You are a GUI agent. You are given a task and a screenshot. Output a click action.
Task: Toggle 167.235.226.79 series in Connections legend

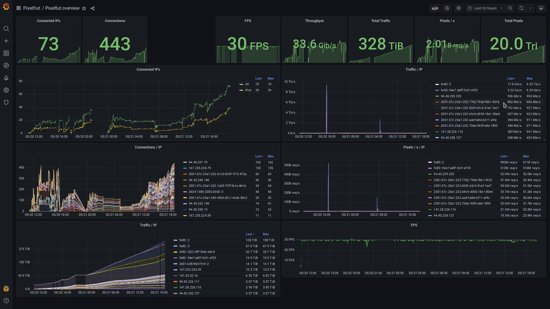[199, 168]
